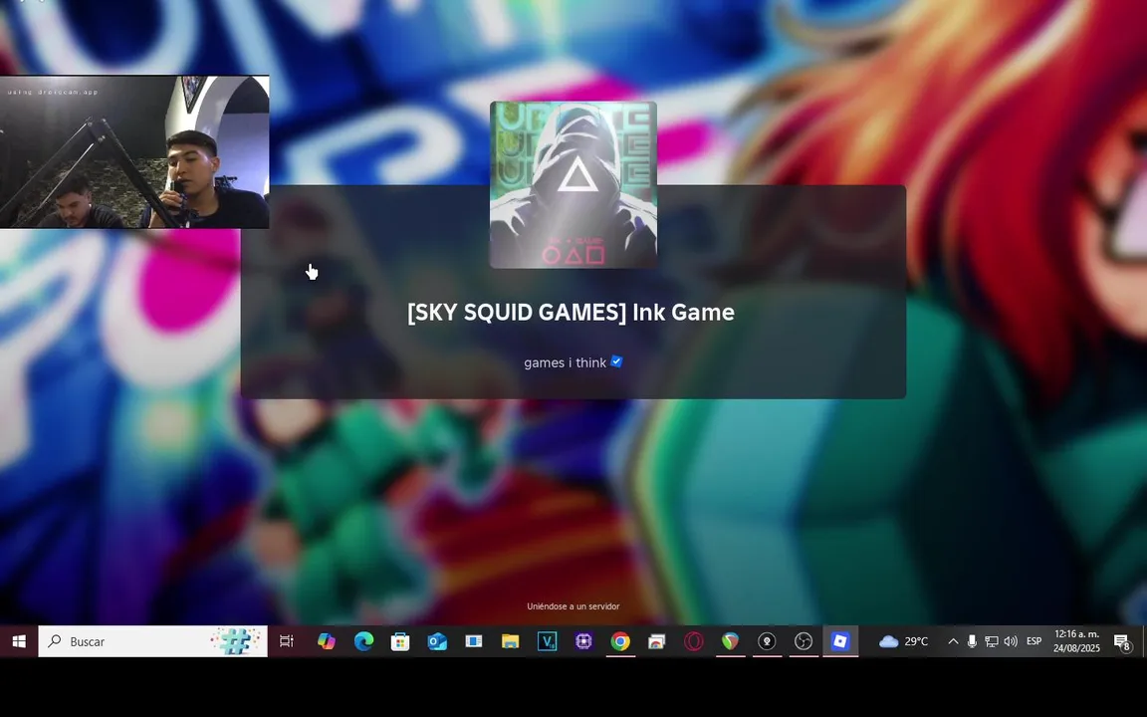Screen dimensions: 1147x717
Task: Open the Vegas V taskbar icon
Action: click(547, 641)
